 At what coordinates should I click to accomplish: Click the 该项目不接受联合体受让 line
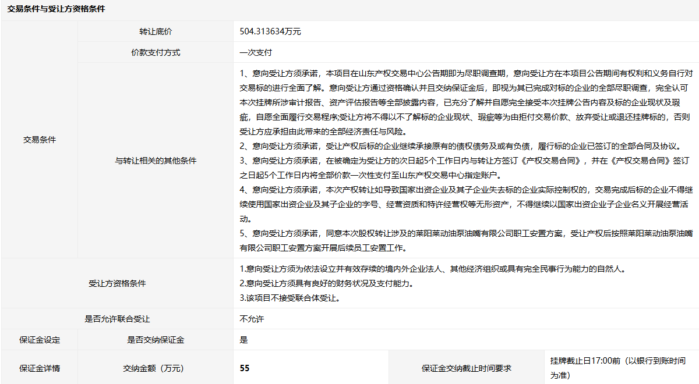click(290, 298)
